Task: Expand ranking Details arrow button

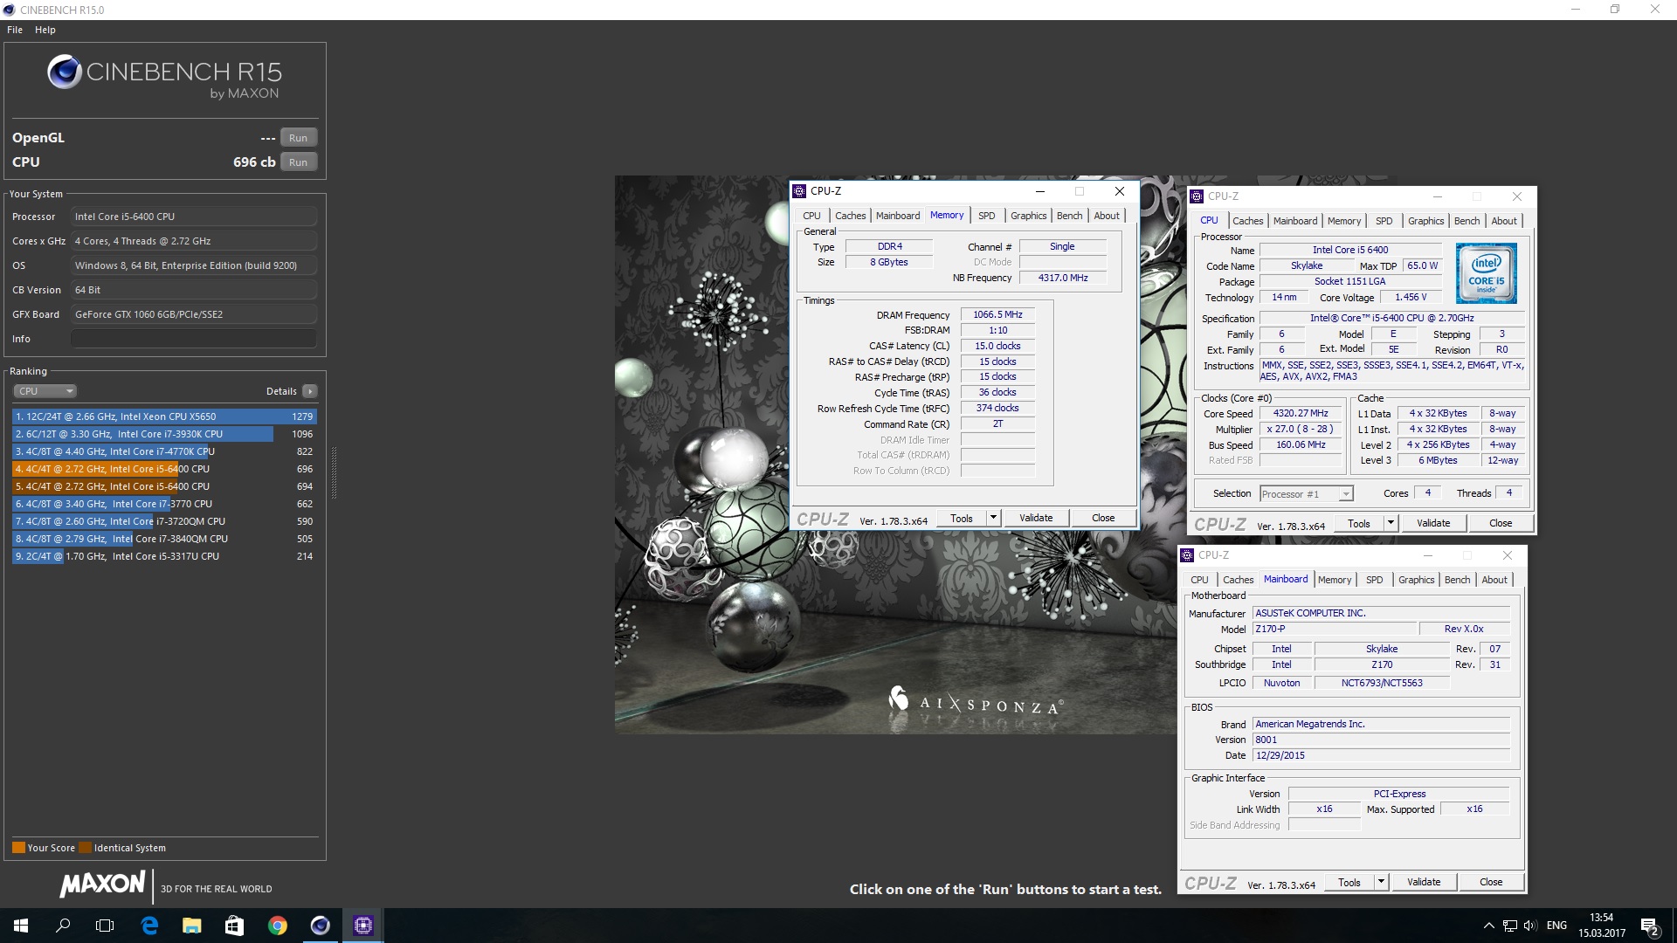Action: (x=310, y=391)
